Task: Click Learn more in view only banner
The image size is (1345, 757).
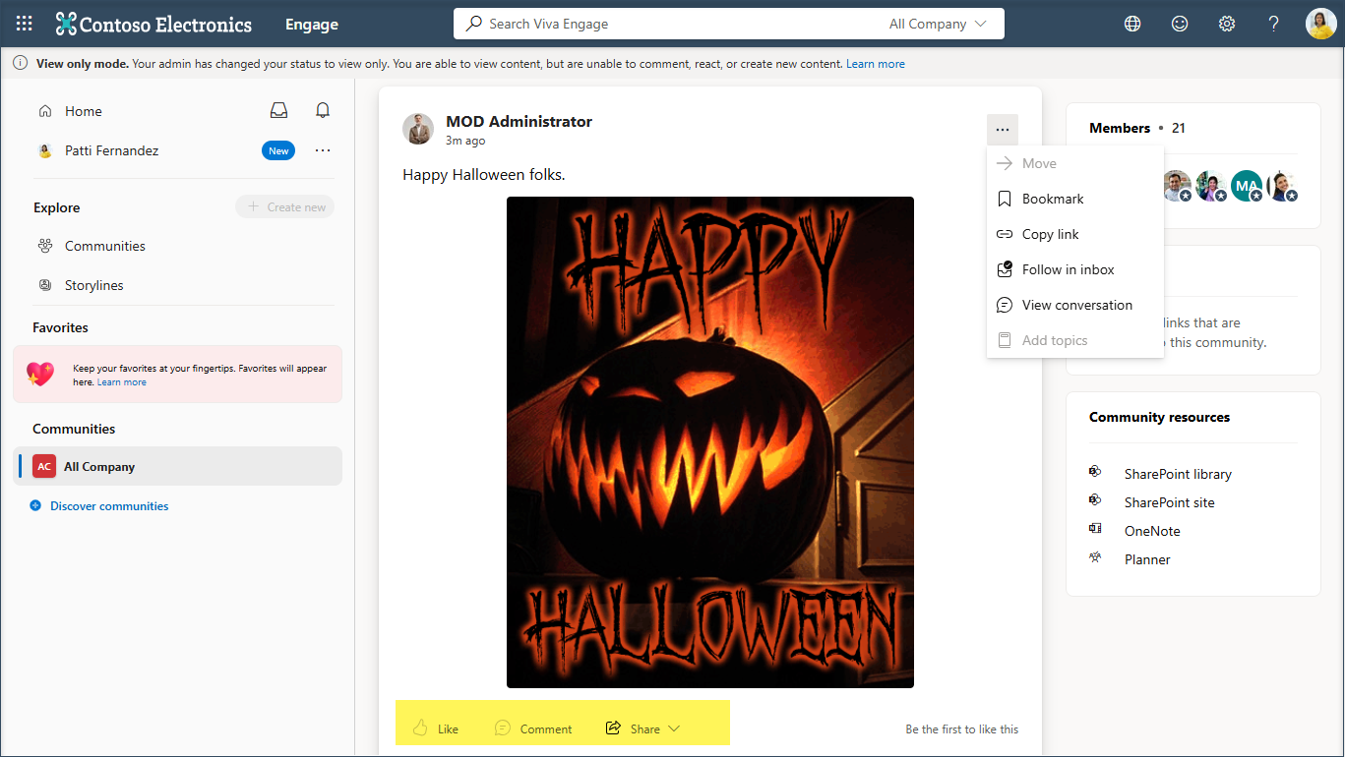Action: [x=875, y=64]
